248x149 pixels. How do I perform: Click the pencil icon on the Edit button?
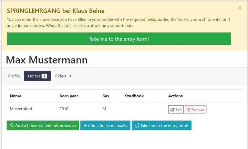tap(172, 110)
